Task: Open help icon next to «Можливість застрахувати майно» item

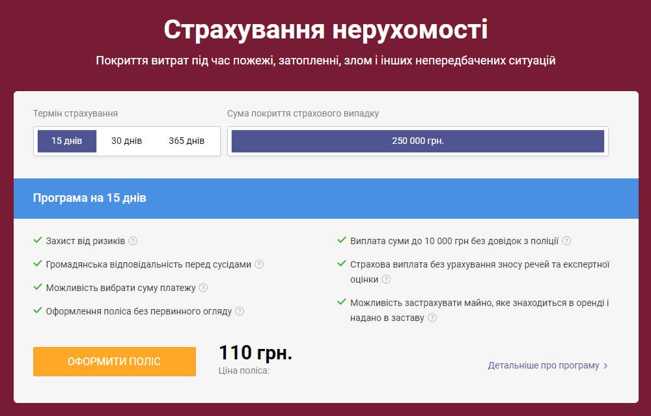Action: pyautogui.click(x=432, y=319)
